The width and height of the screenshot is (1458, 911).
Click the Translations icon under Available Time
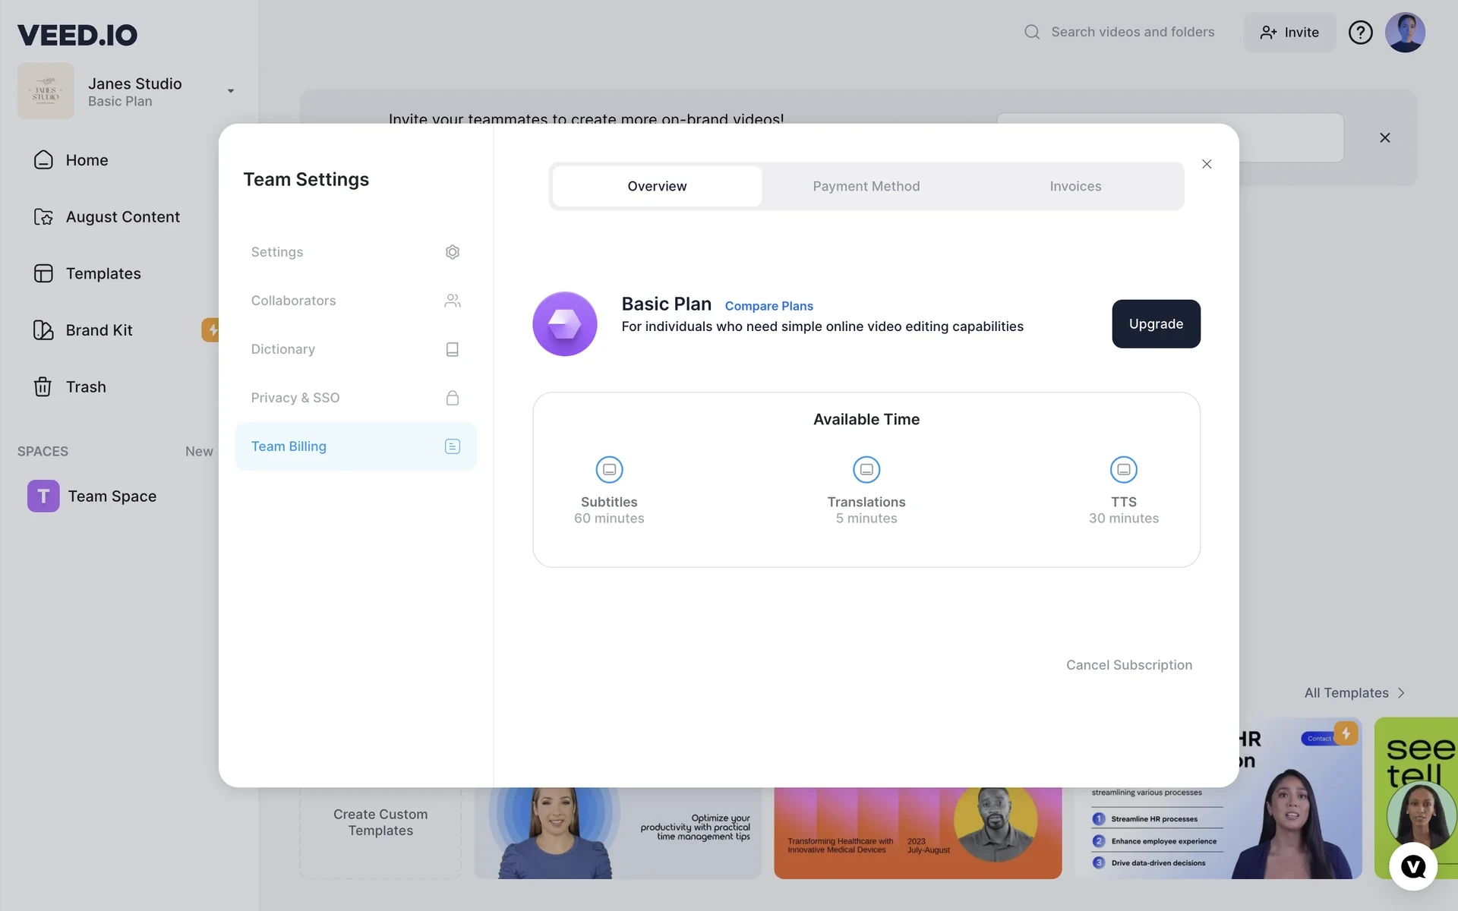866,470
